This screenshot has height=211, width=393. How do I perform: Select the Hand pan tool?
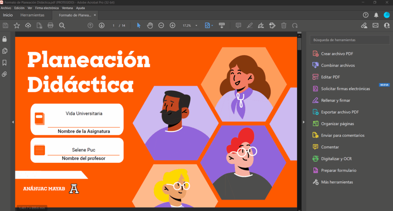(150, 25)
